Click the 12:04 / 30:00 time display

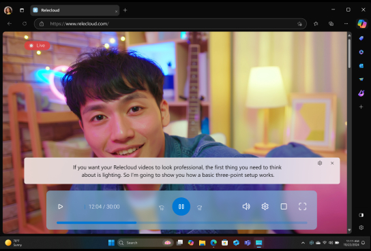[x=104, y=207]
